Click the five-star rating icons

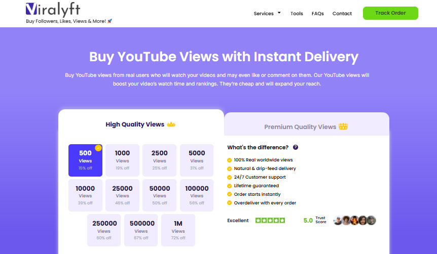click(x=270, y=220)
